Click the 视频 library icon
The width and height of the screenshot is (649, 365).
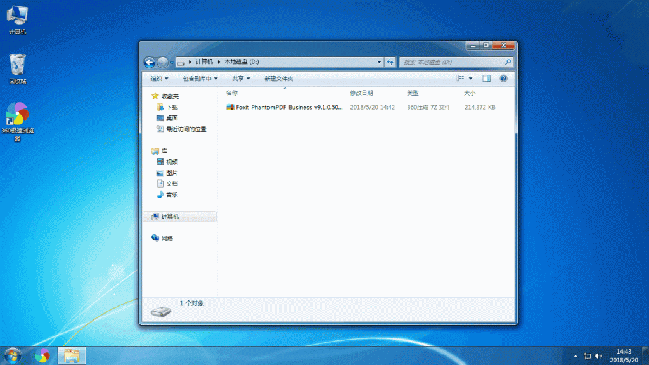160,162
